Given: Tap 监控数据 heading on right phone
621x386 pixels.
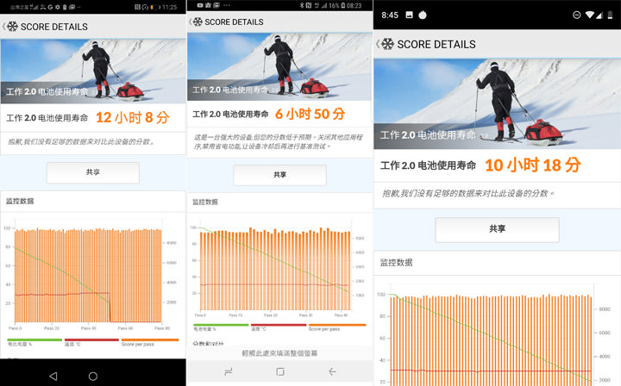Looking at the screenshot, I should pos(397,263).
